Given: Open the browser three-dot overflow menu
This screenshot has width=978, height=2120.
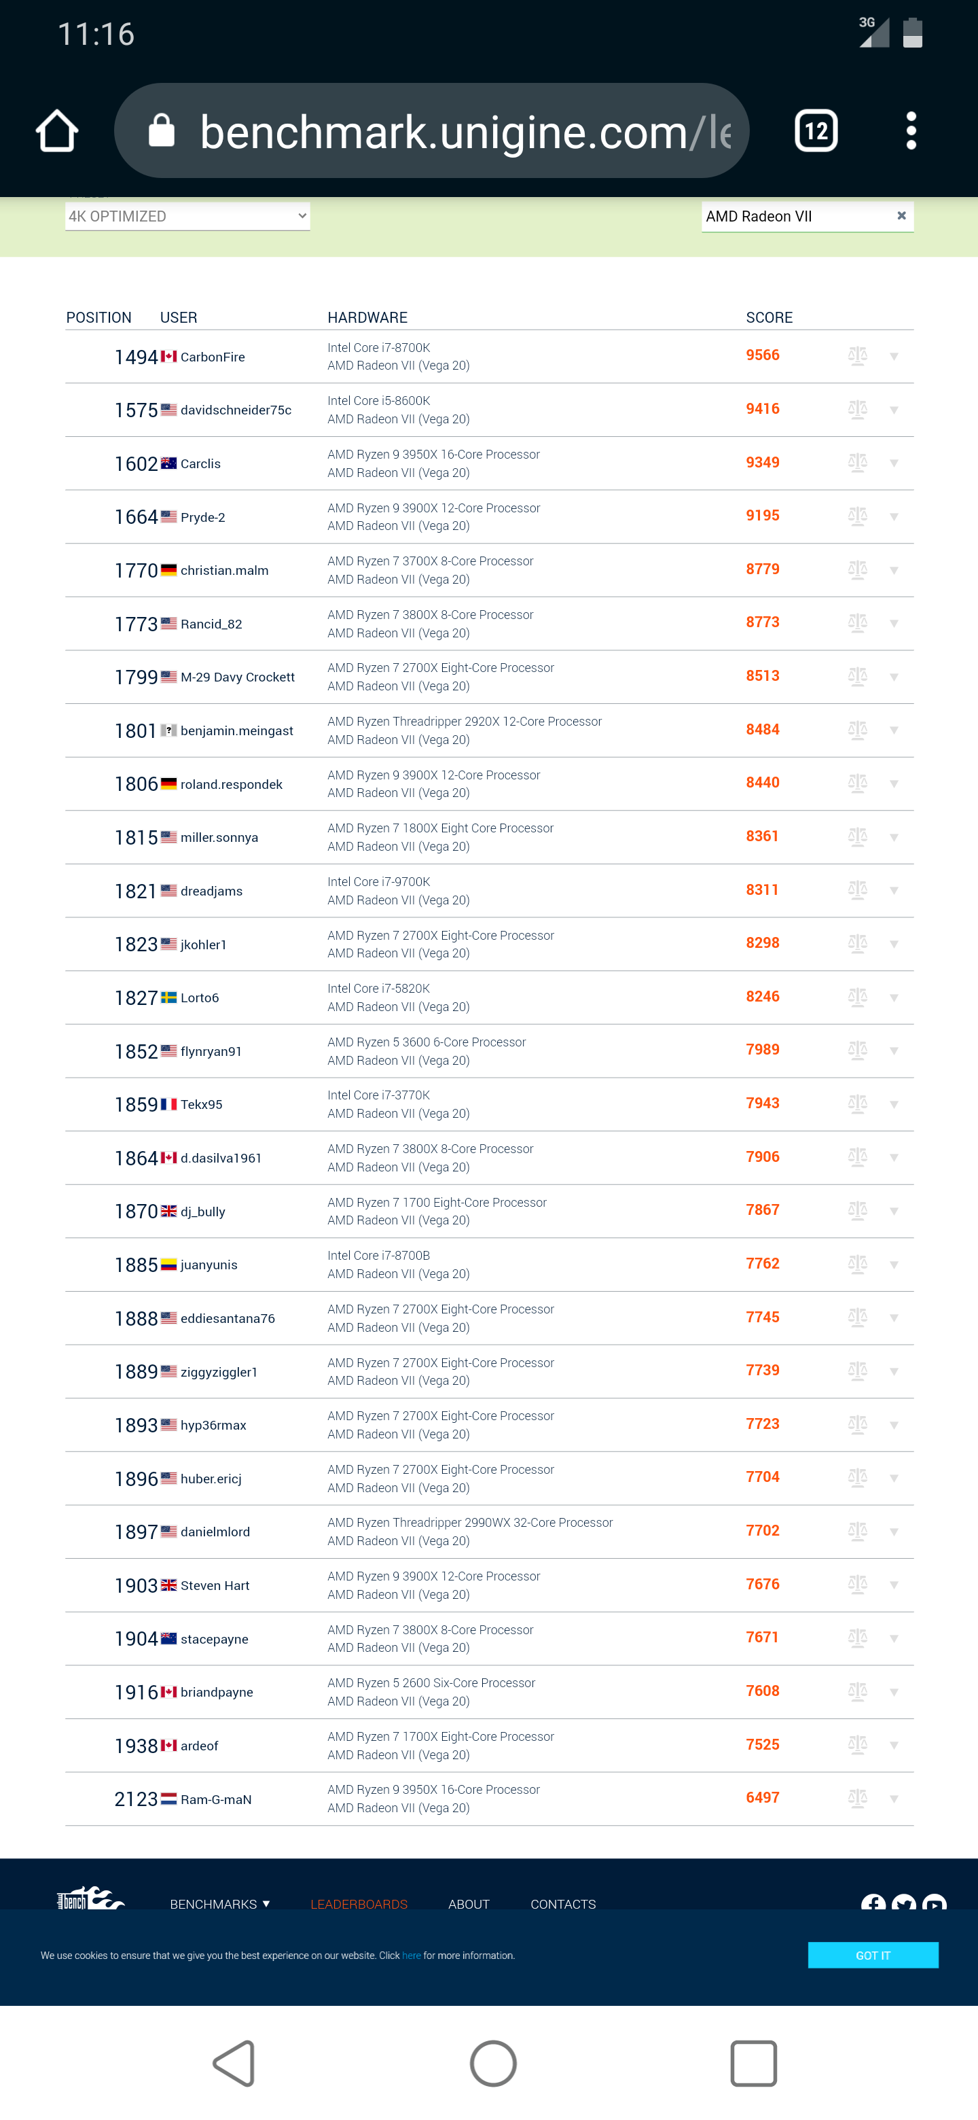Looking at the screenshot, I should [911, 131].
